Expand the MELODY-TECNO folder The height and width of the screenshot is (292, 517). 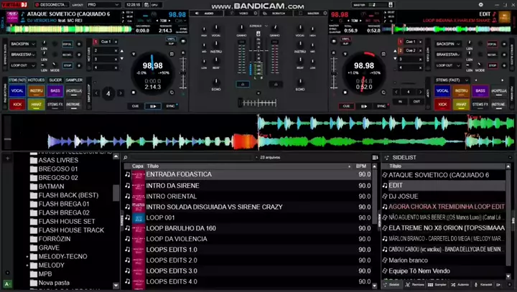tap(28, 256)
